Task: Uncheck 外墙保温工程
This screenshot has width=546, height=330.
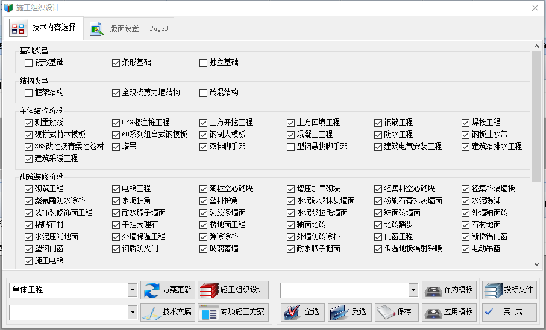Action: tap(116, 237)
